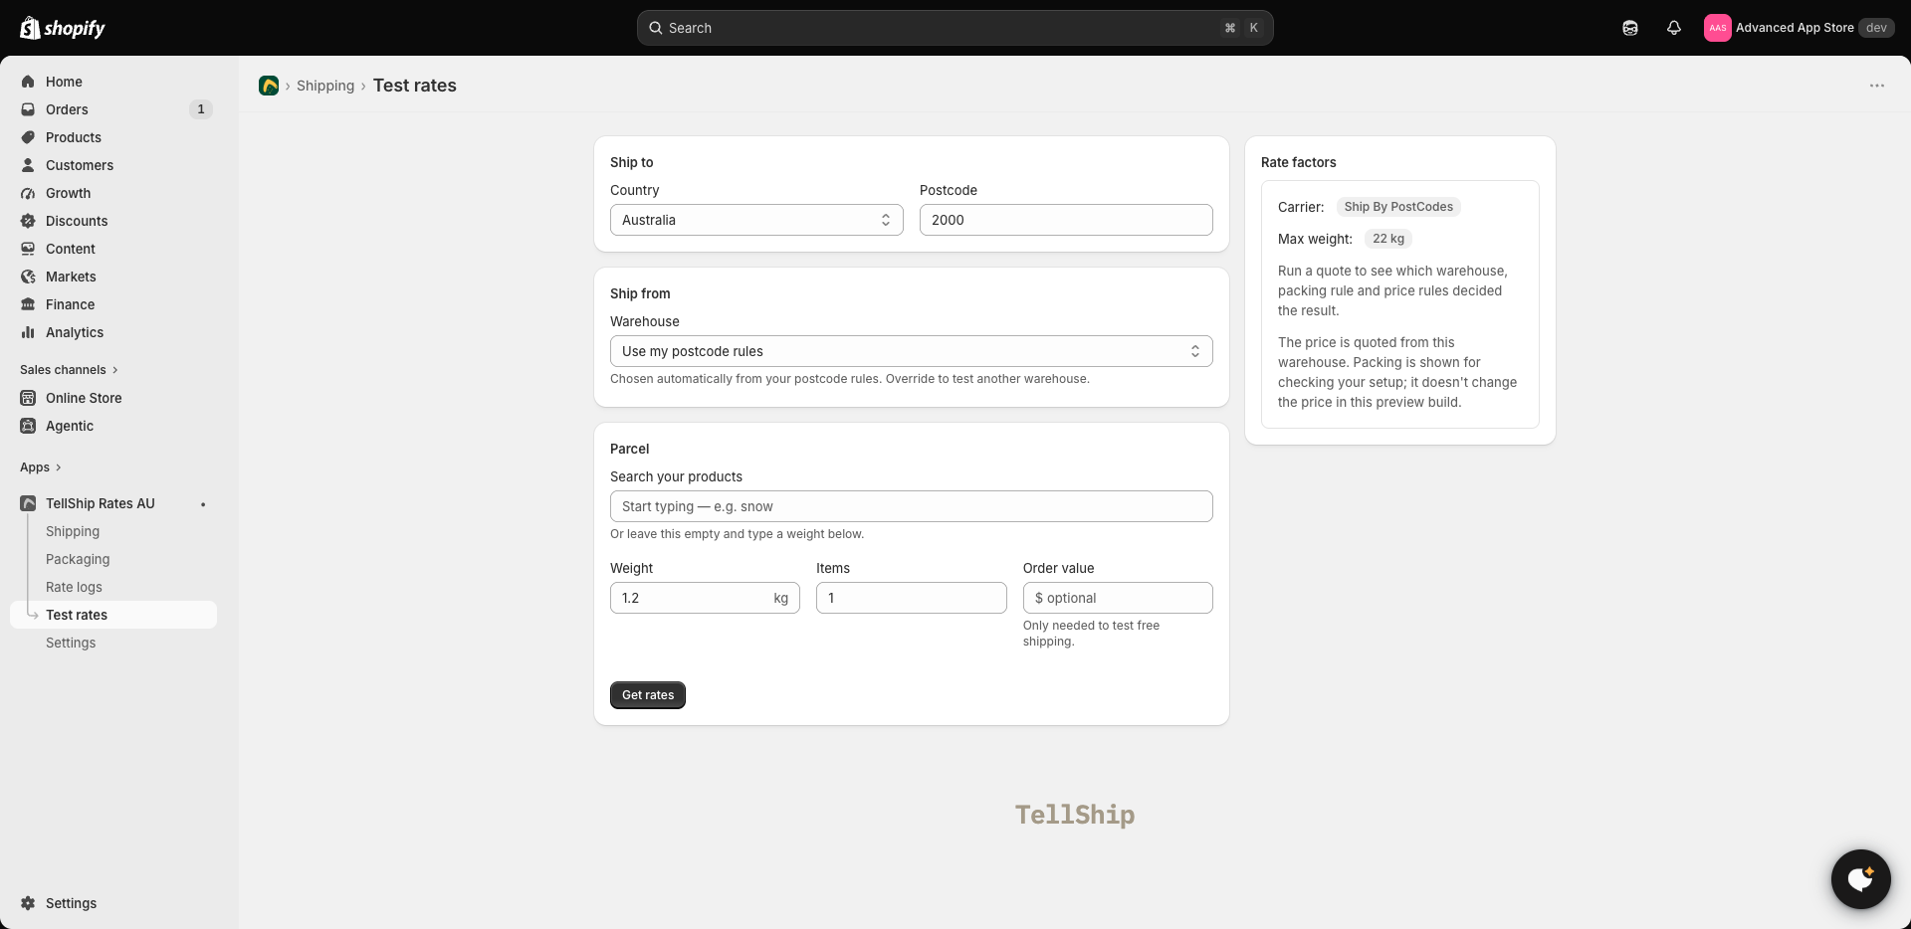This screenshot has width=1911, height=929.
Task: Click the Content icon
Action: coord(28,249)
